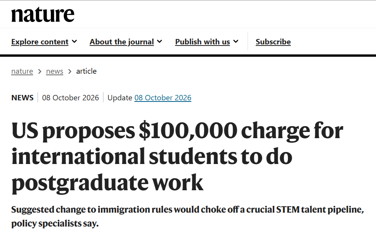The image size is (376, 235).
Task: Click the breadcrumb arrow between news and article
Action: click(x=70, y=71)
